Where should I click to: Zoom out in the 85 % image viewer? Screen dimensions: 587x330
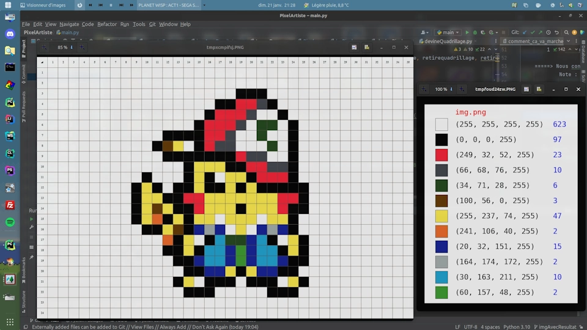(x=44, y=48)
